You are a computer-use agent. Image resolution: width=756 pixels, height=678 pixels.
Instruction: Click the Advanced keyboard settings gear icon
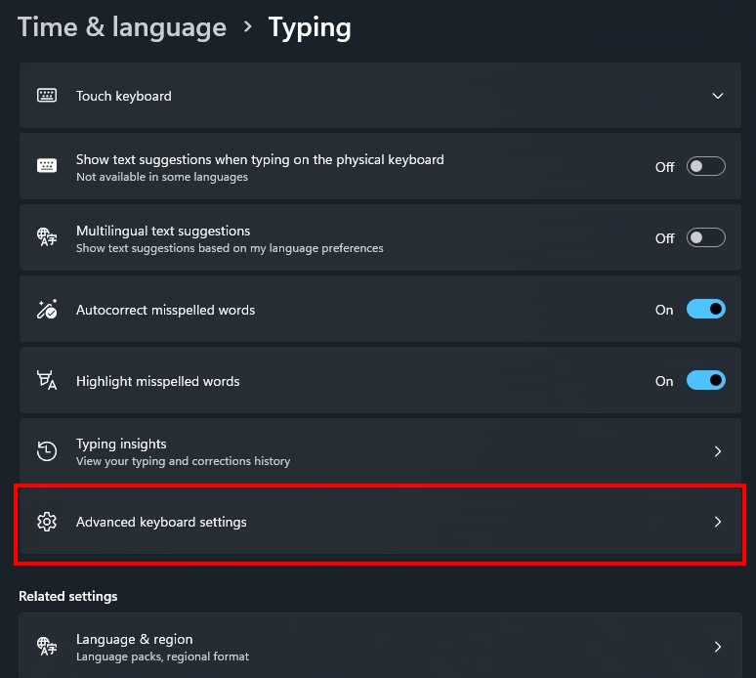(x=47, y=522)
